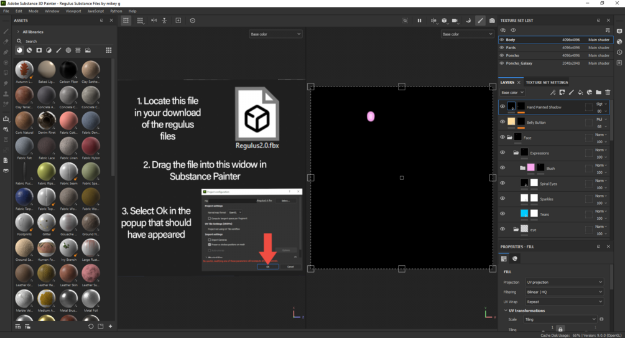Change Hand Painted Shadow blend mode Slgt

point(601,104)
